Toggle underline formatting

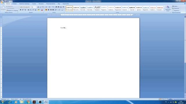coord(25,10)
